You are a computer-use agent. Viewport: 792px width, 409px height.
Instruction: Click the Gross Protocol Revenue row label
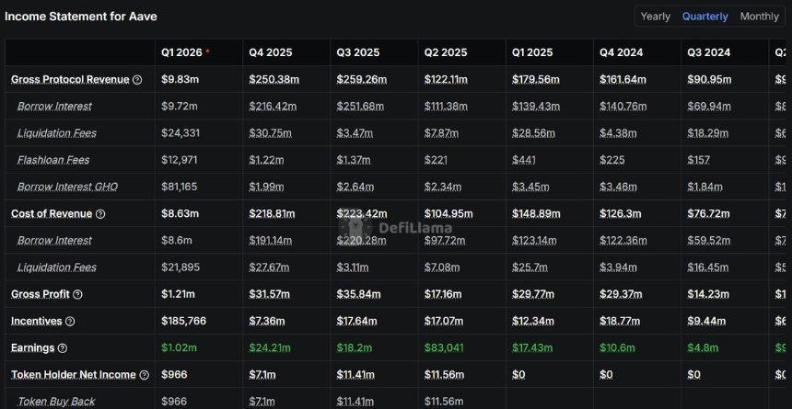pos(70,80)
